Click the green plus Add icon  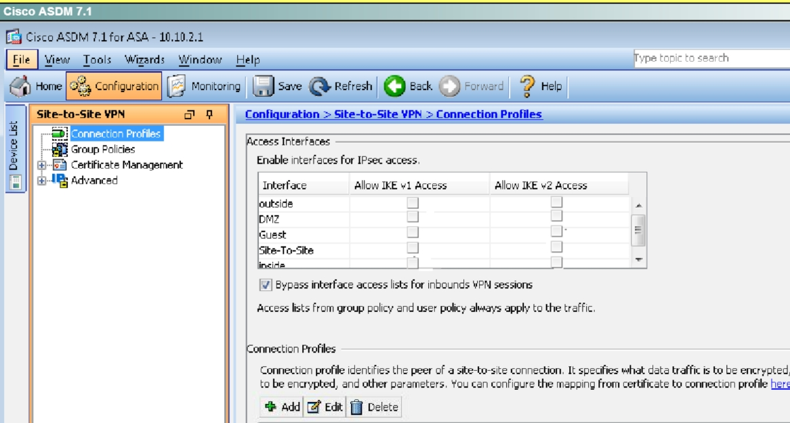tap(270, 406)
